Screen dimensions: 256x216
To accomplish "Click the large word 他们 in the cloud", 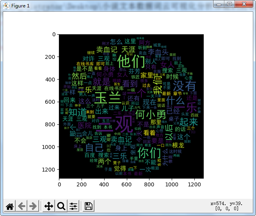I will click(x=131, y=61).
